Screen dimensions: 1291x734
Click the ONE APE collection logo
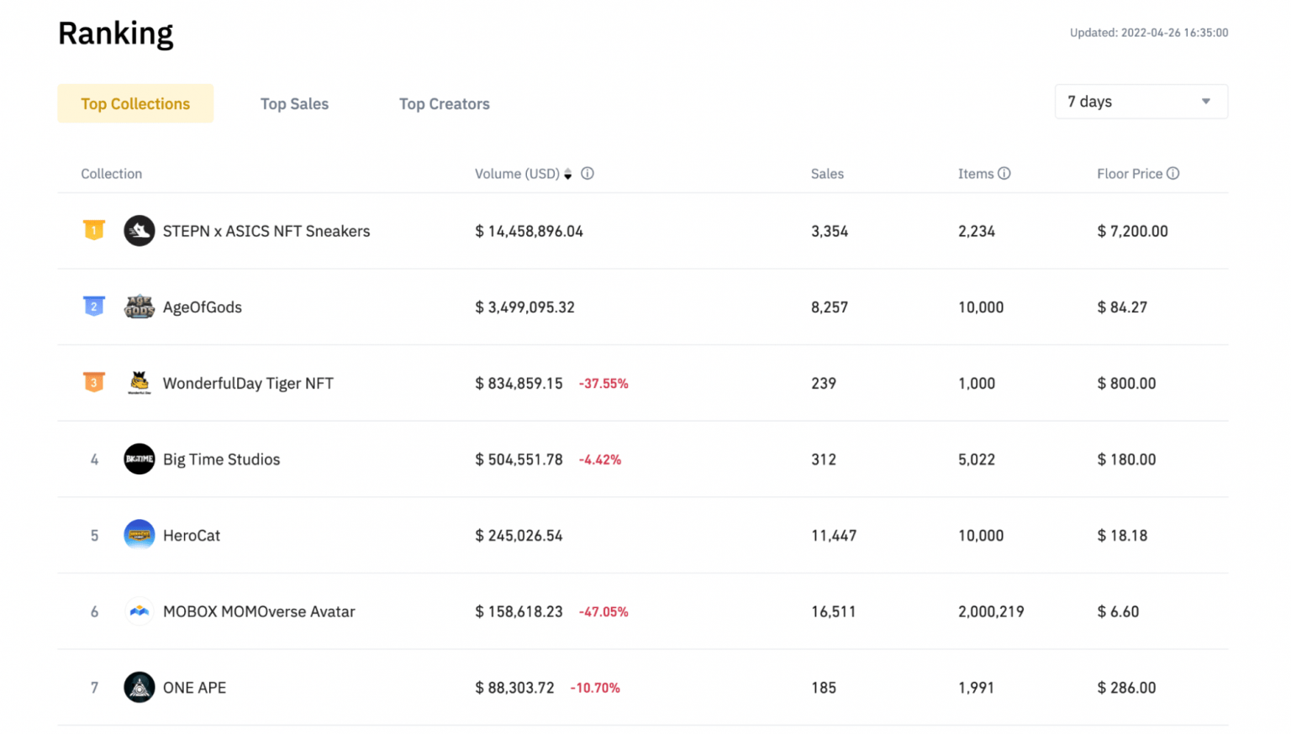140,687
